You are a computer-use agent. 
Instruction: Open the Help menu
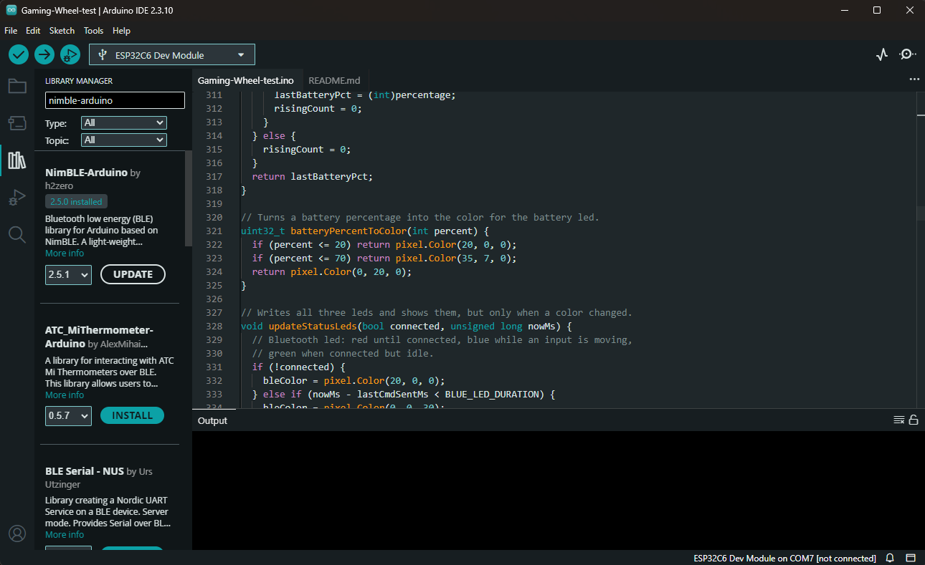click(x=122, y=31)
